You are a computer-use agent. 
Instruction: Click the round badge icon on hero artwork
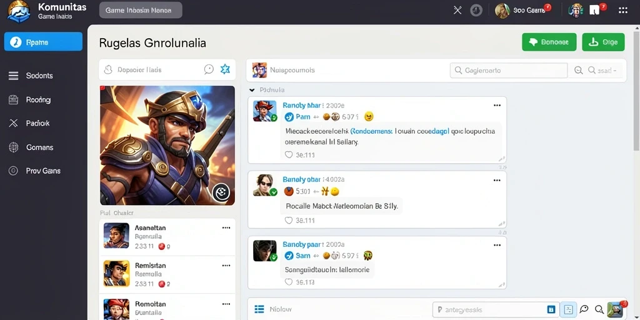coord(221,192)
